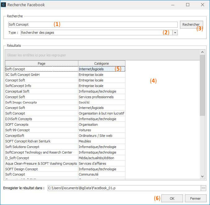Select the Soft Image Concepts row
Viewport: 210px width, 205px height.
[x=65, y=102]
